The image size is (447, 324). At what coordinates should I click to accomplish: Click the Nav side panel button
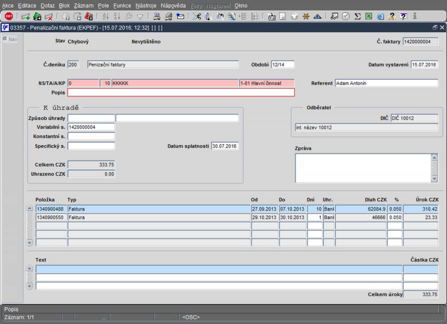pos(10,39)
